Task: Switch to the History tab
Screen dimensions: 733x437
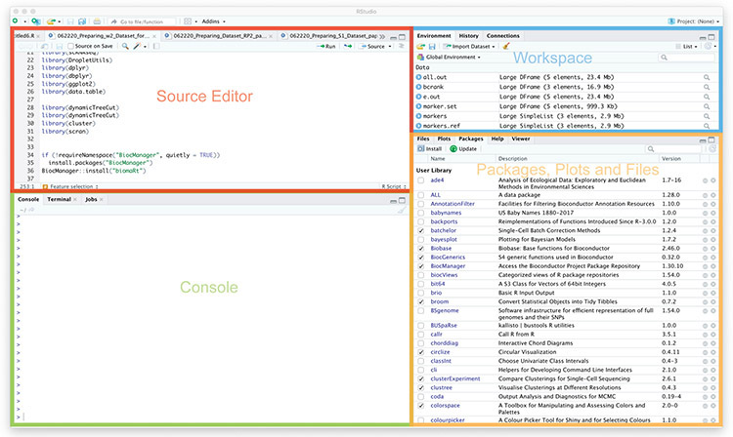Action: (x=468, y=36)
